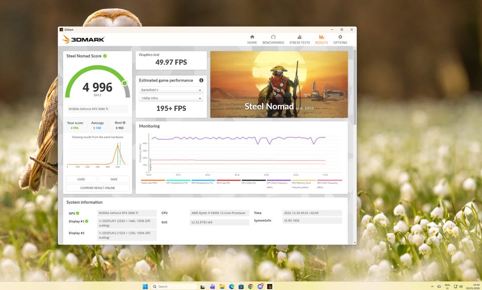Click the green checkmark next to Display #1

[87, 221]
